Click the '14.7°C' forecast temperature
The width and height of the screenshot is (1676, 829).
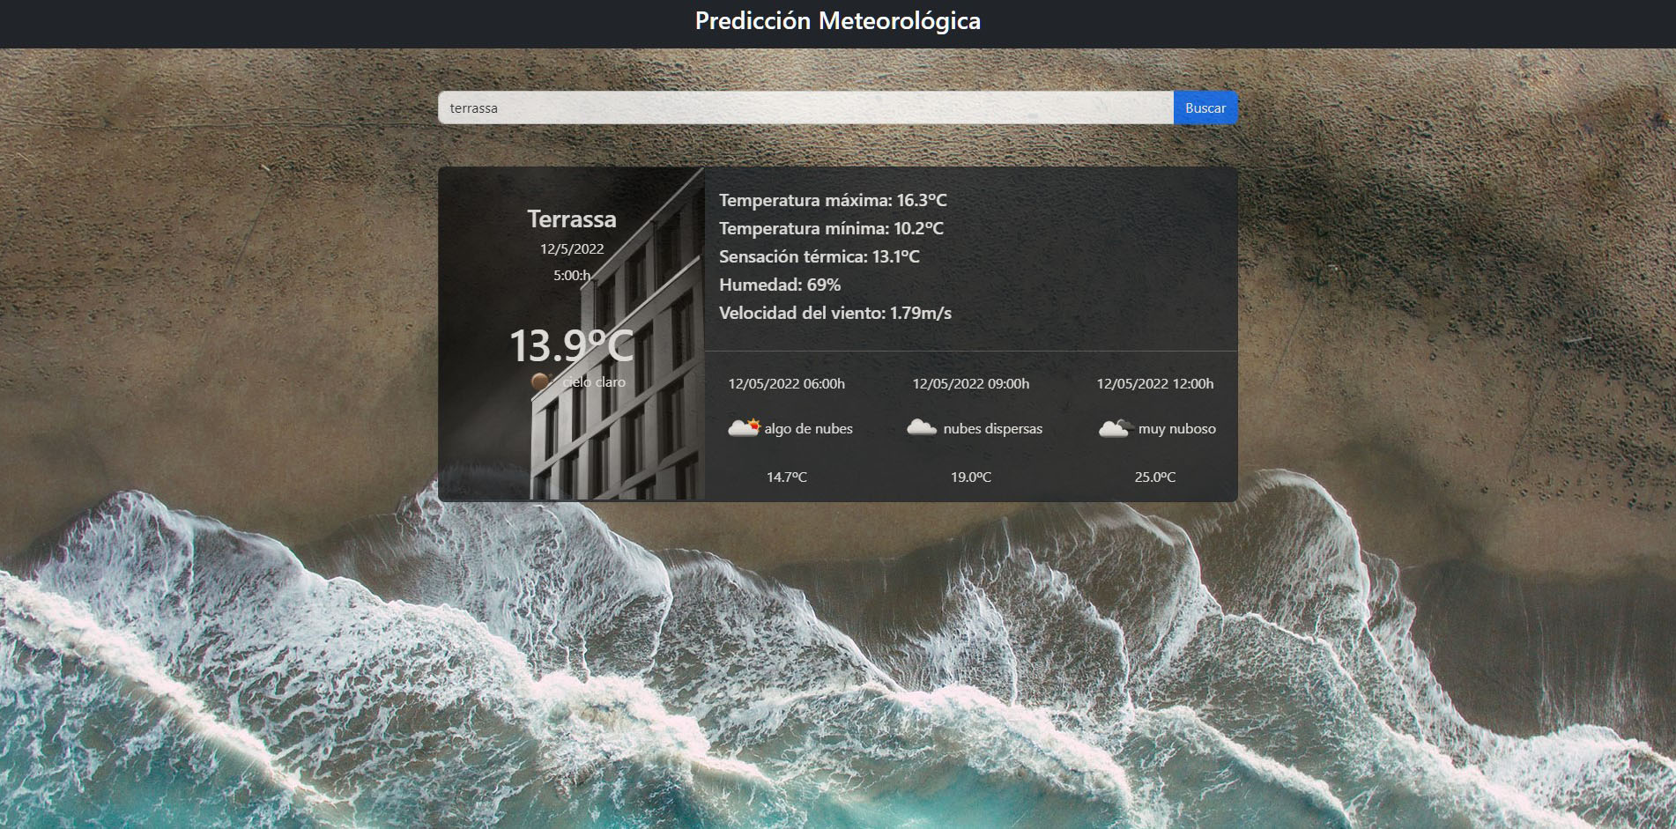pos(786,477)
